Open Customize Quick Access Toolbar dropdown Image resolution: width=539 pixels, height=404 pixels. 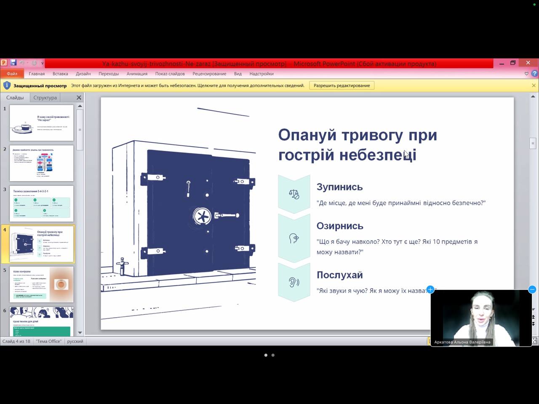42,64
